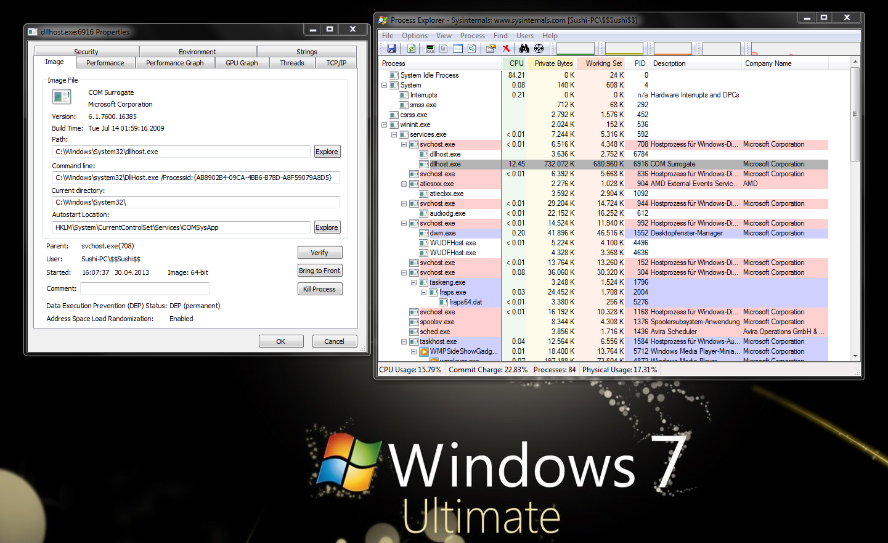Viewport: 888px width, 543px height.
Task: Collapse the taskeng.exe tree node
Action: tap(413, 282)
